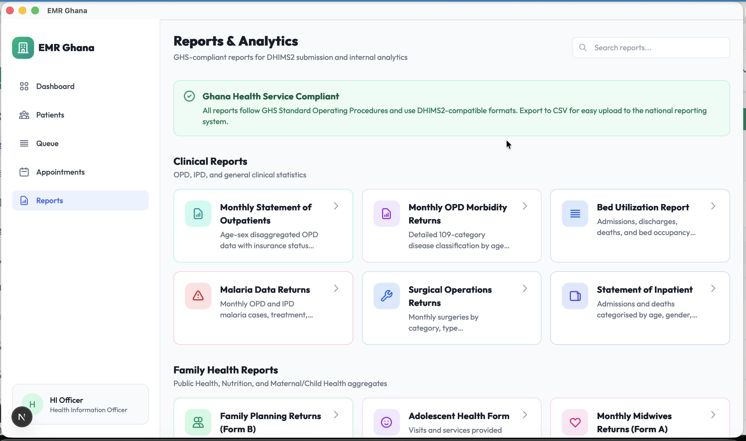
Task: Open the HI Officer avatar
Action: [x=33, y=404]
